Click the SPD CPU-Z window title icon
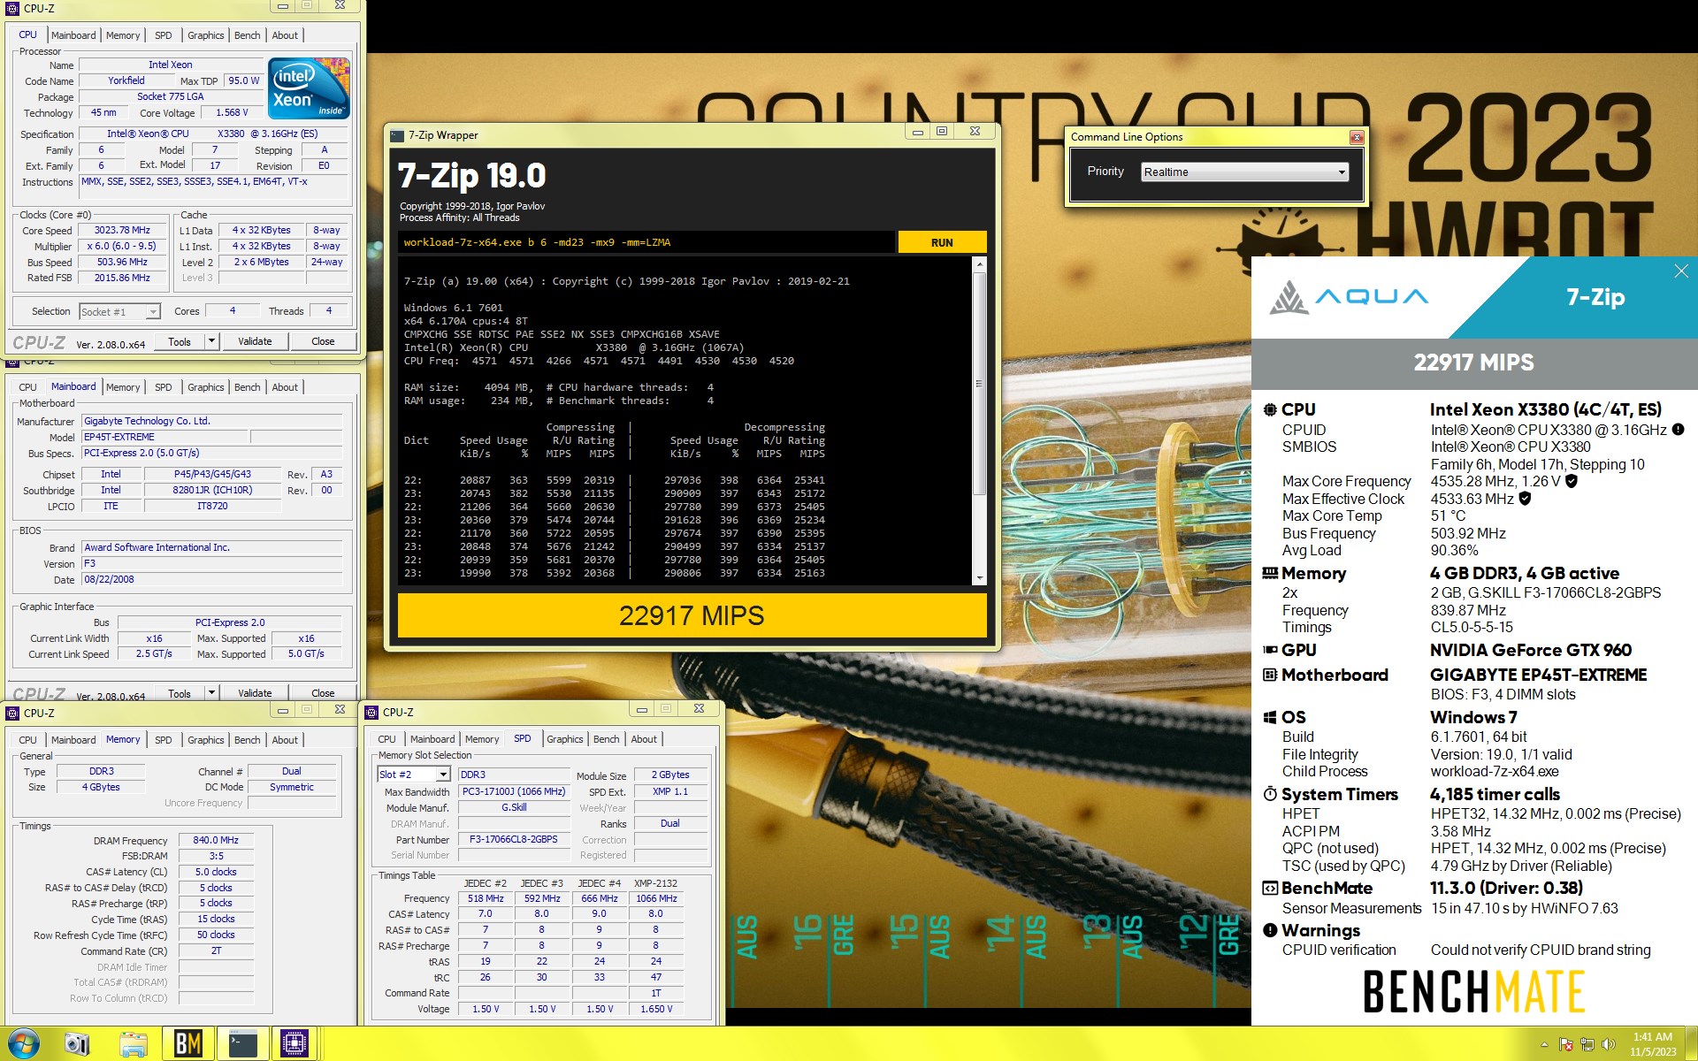Screen dimensions: 1698x1061 click(x=371, y=712)
